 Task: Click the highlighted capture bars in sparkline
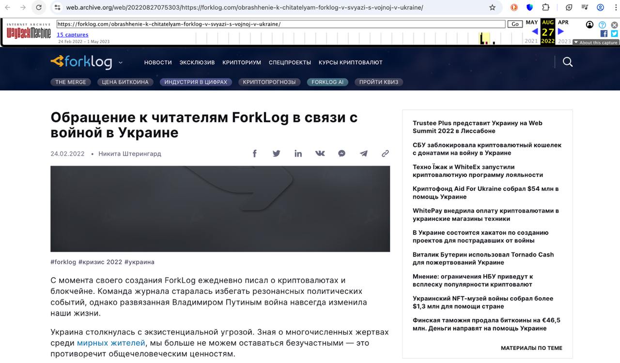click(484, 39)
